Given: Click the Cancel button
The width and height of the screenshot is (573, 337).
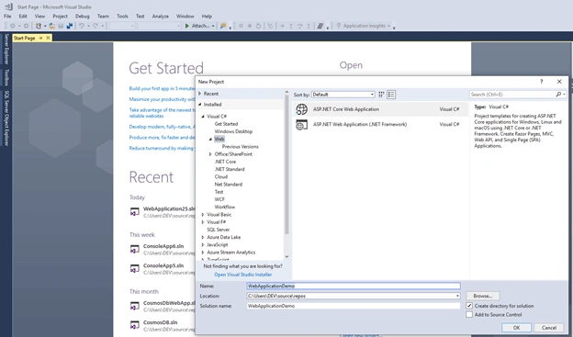Looking at the screenshot, I should tap(549, 328).
